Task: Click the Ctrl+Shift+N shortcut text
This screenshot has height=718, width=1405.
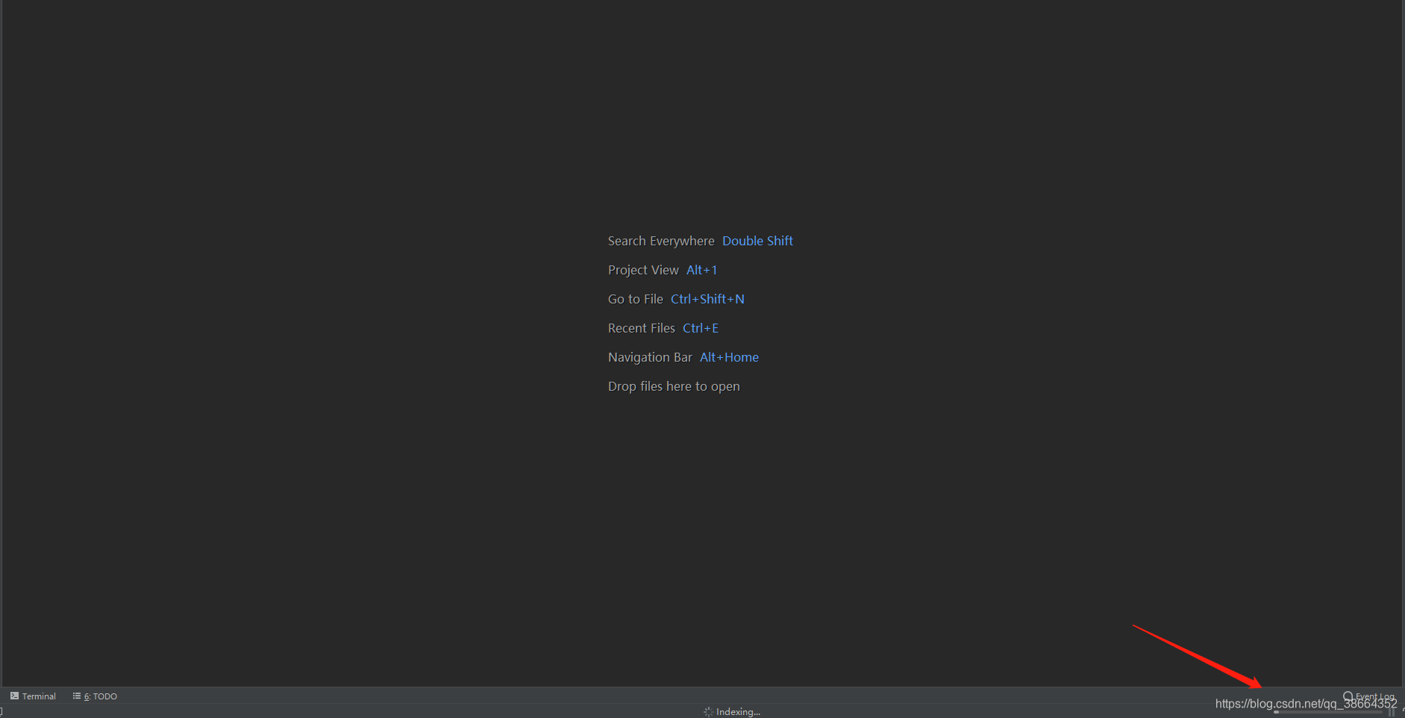Action: (x=707, y=299)
